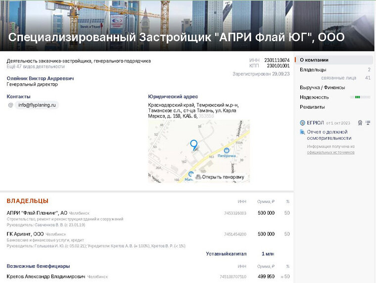This screenshot has height=283, width=376.
Task: Open the ЕГРЮЛ extract icon
Action: point(302,123)
